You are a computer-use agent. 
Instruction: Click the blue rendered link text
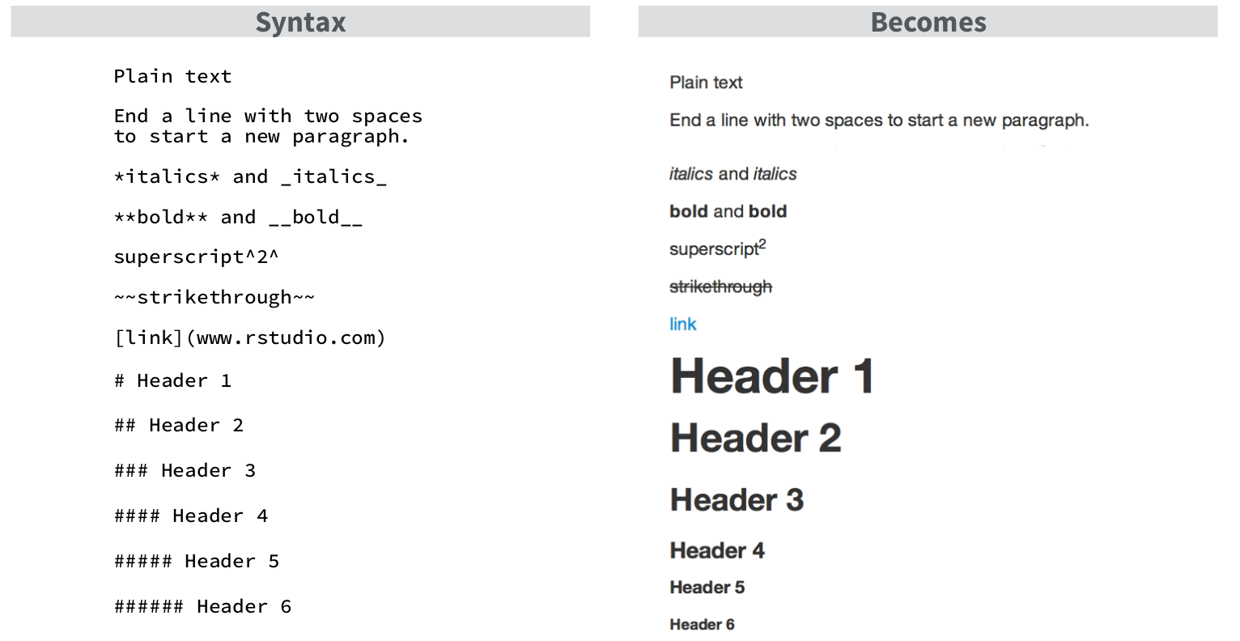682,325
